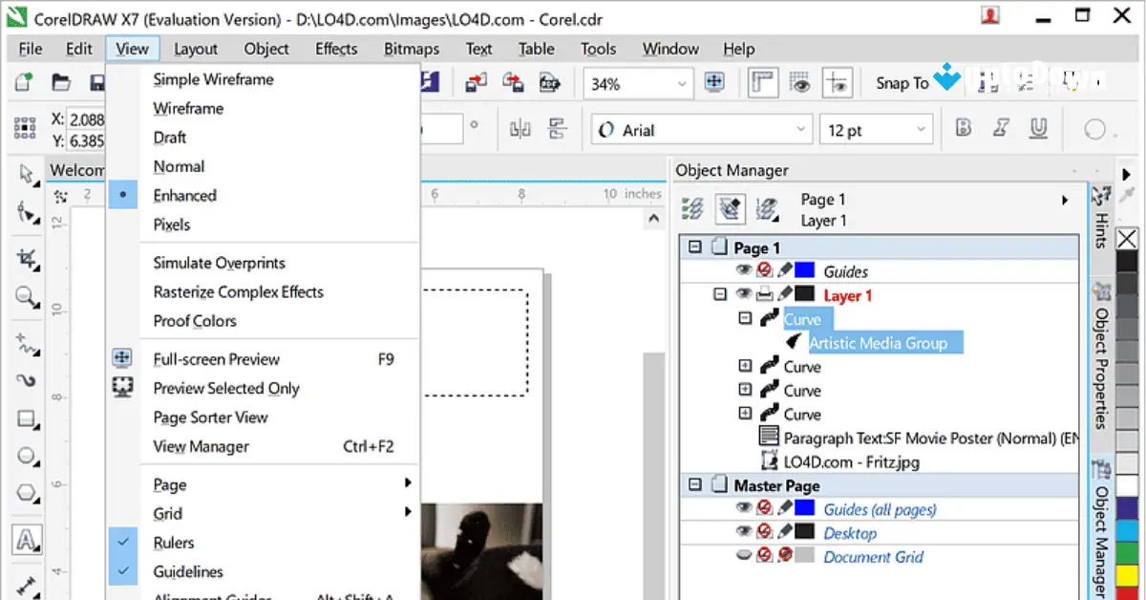Disable printing for Layer 1
The width and height of the screenshot is (1146, 600).
(x=766, y=294)
